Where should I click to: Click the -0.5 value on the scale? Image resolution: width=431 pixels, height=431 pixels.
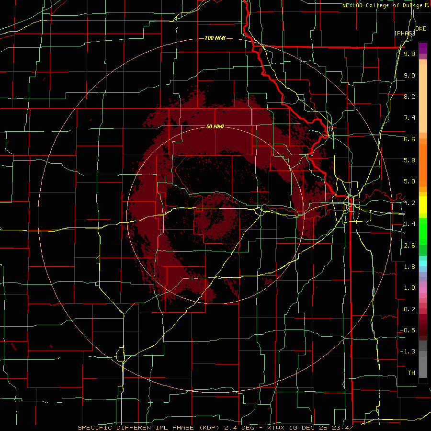[x=408, y=330]
